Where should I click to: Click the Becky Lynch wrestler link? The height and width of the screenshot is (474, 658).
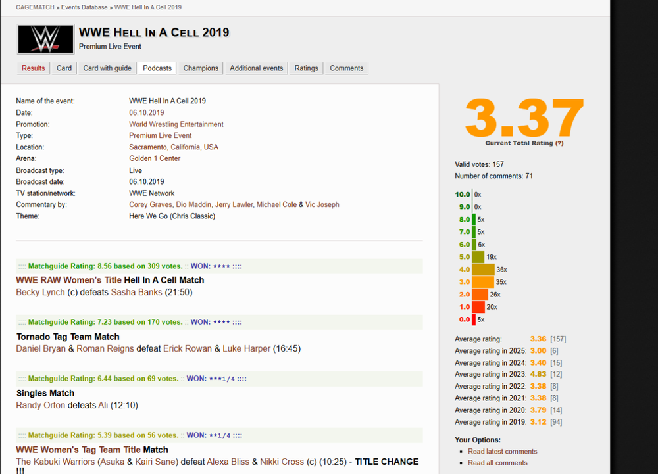click(x=40, y=292)
